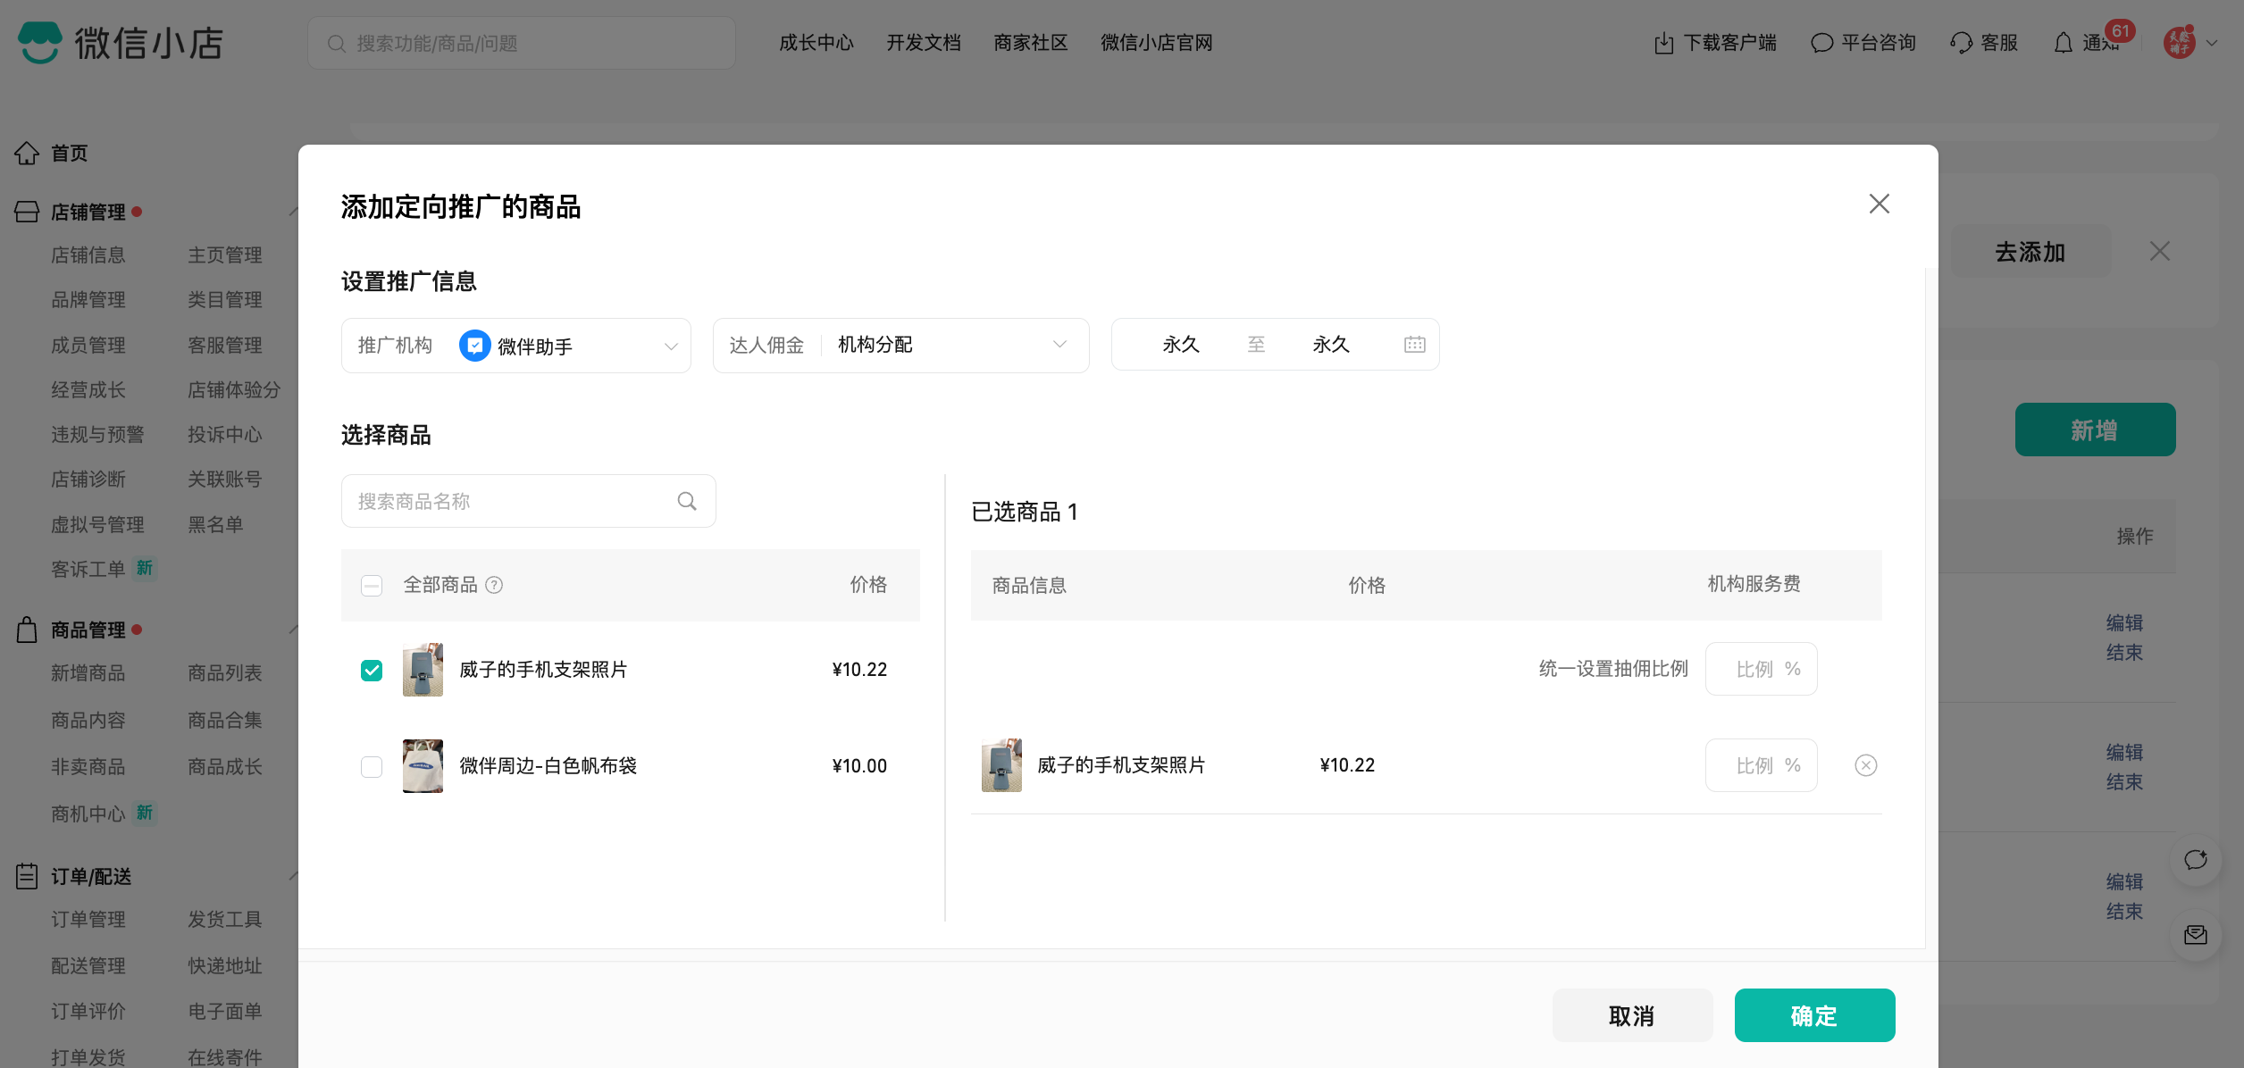Open the calendar date picker icon
This screenshot has width=2244, height=1068.
click(x=1414, y=345)
